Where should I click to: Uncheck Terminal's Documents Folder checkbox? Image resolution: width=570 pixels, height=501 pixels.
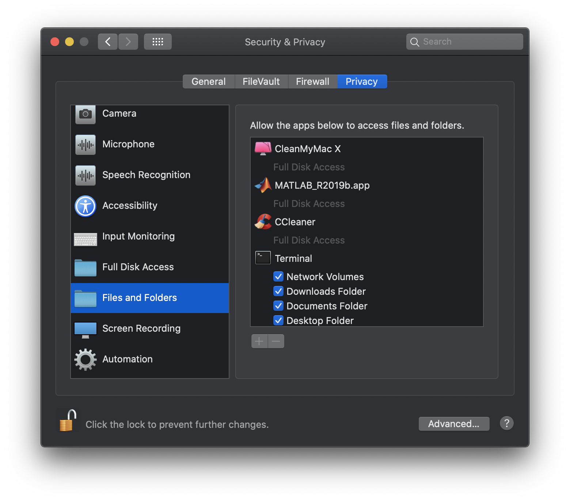[278, 306]
